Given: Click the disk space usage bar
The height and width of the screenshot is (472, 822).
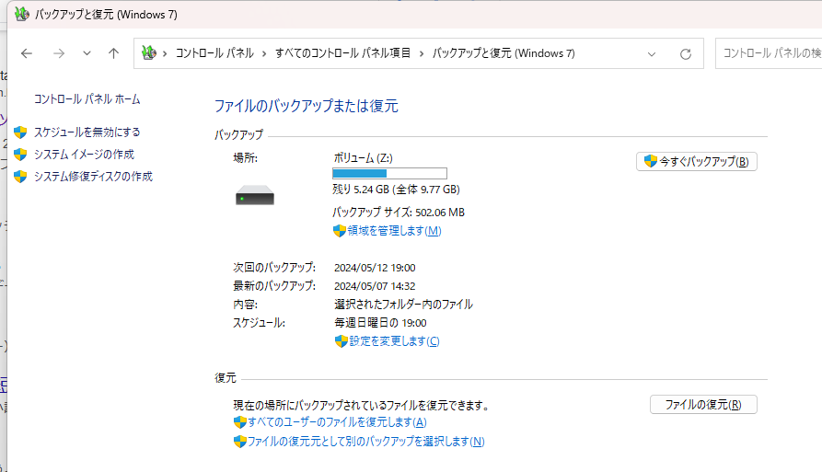Looking at the screenshot, I should click(389, 173).
